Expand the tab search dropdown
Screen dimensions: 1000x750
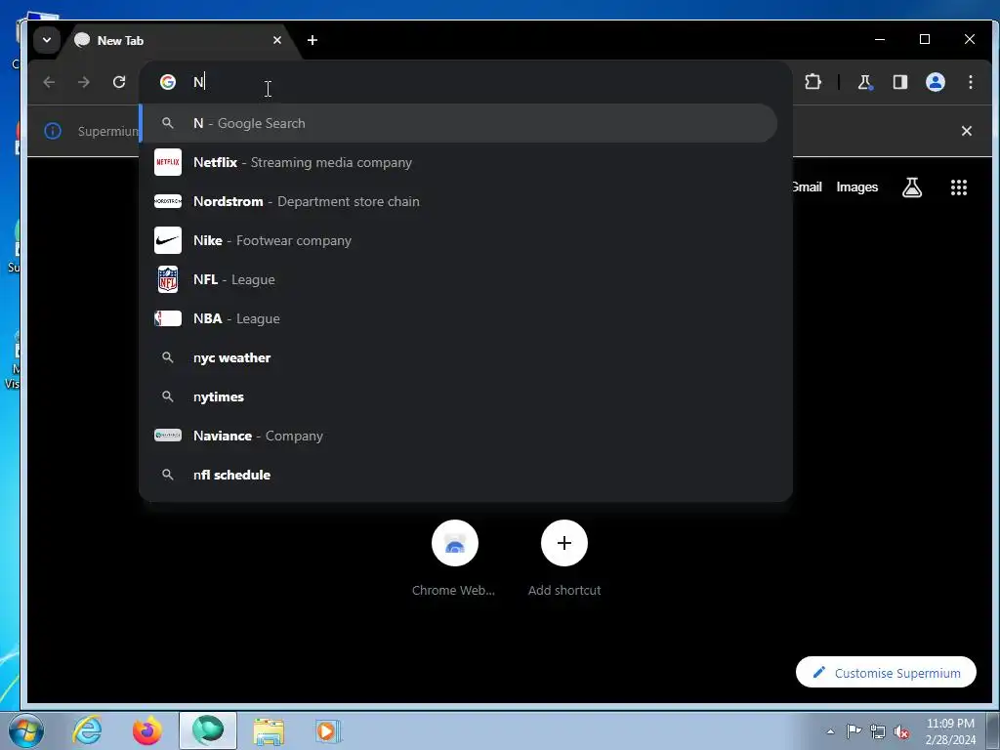[x=47, y=40]
